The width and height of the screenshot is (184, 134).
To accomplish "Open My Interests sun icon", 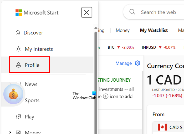I will point(18,49).
